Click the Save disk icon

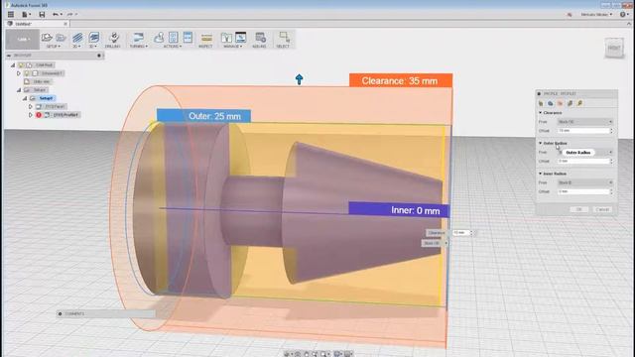pyautogui.click(x=42, y=15)
